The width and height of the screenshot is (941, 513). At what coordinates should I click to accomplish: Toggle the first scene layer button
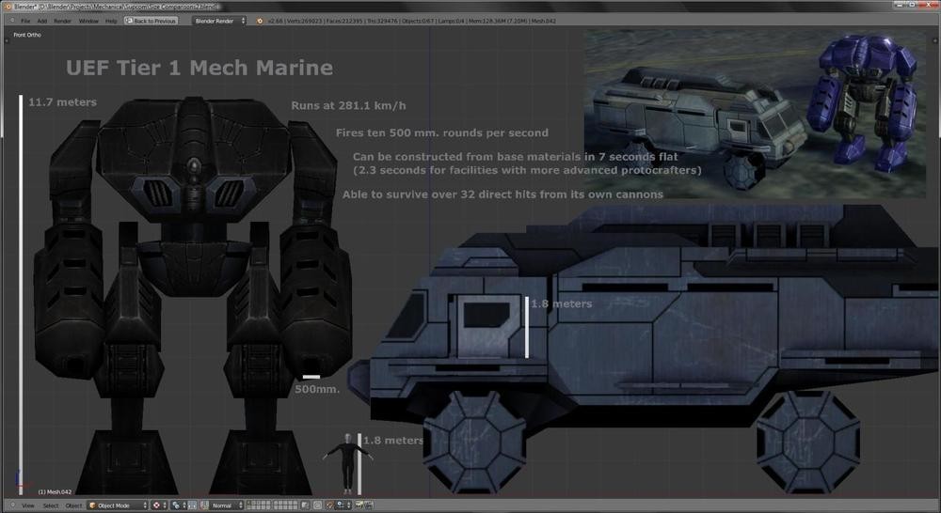click(x=250, y=503)
